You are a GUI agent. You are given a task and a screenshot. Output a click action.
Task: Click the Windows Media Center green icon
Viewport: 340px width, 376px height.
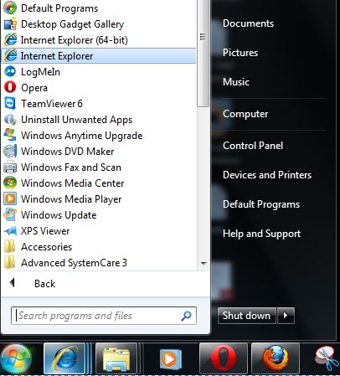[x=10, y=183]
